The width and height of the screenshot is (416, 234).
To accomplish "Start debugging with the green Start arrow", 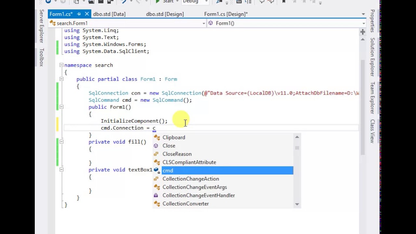I will (157, 1).
